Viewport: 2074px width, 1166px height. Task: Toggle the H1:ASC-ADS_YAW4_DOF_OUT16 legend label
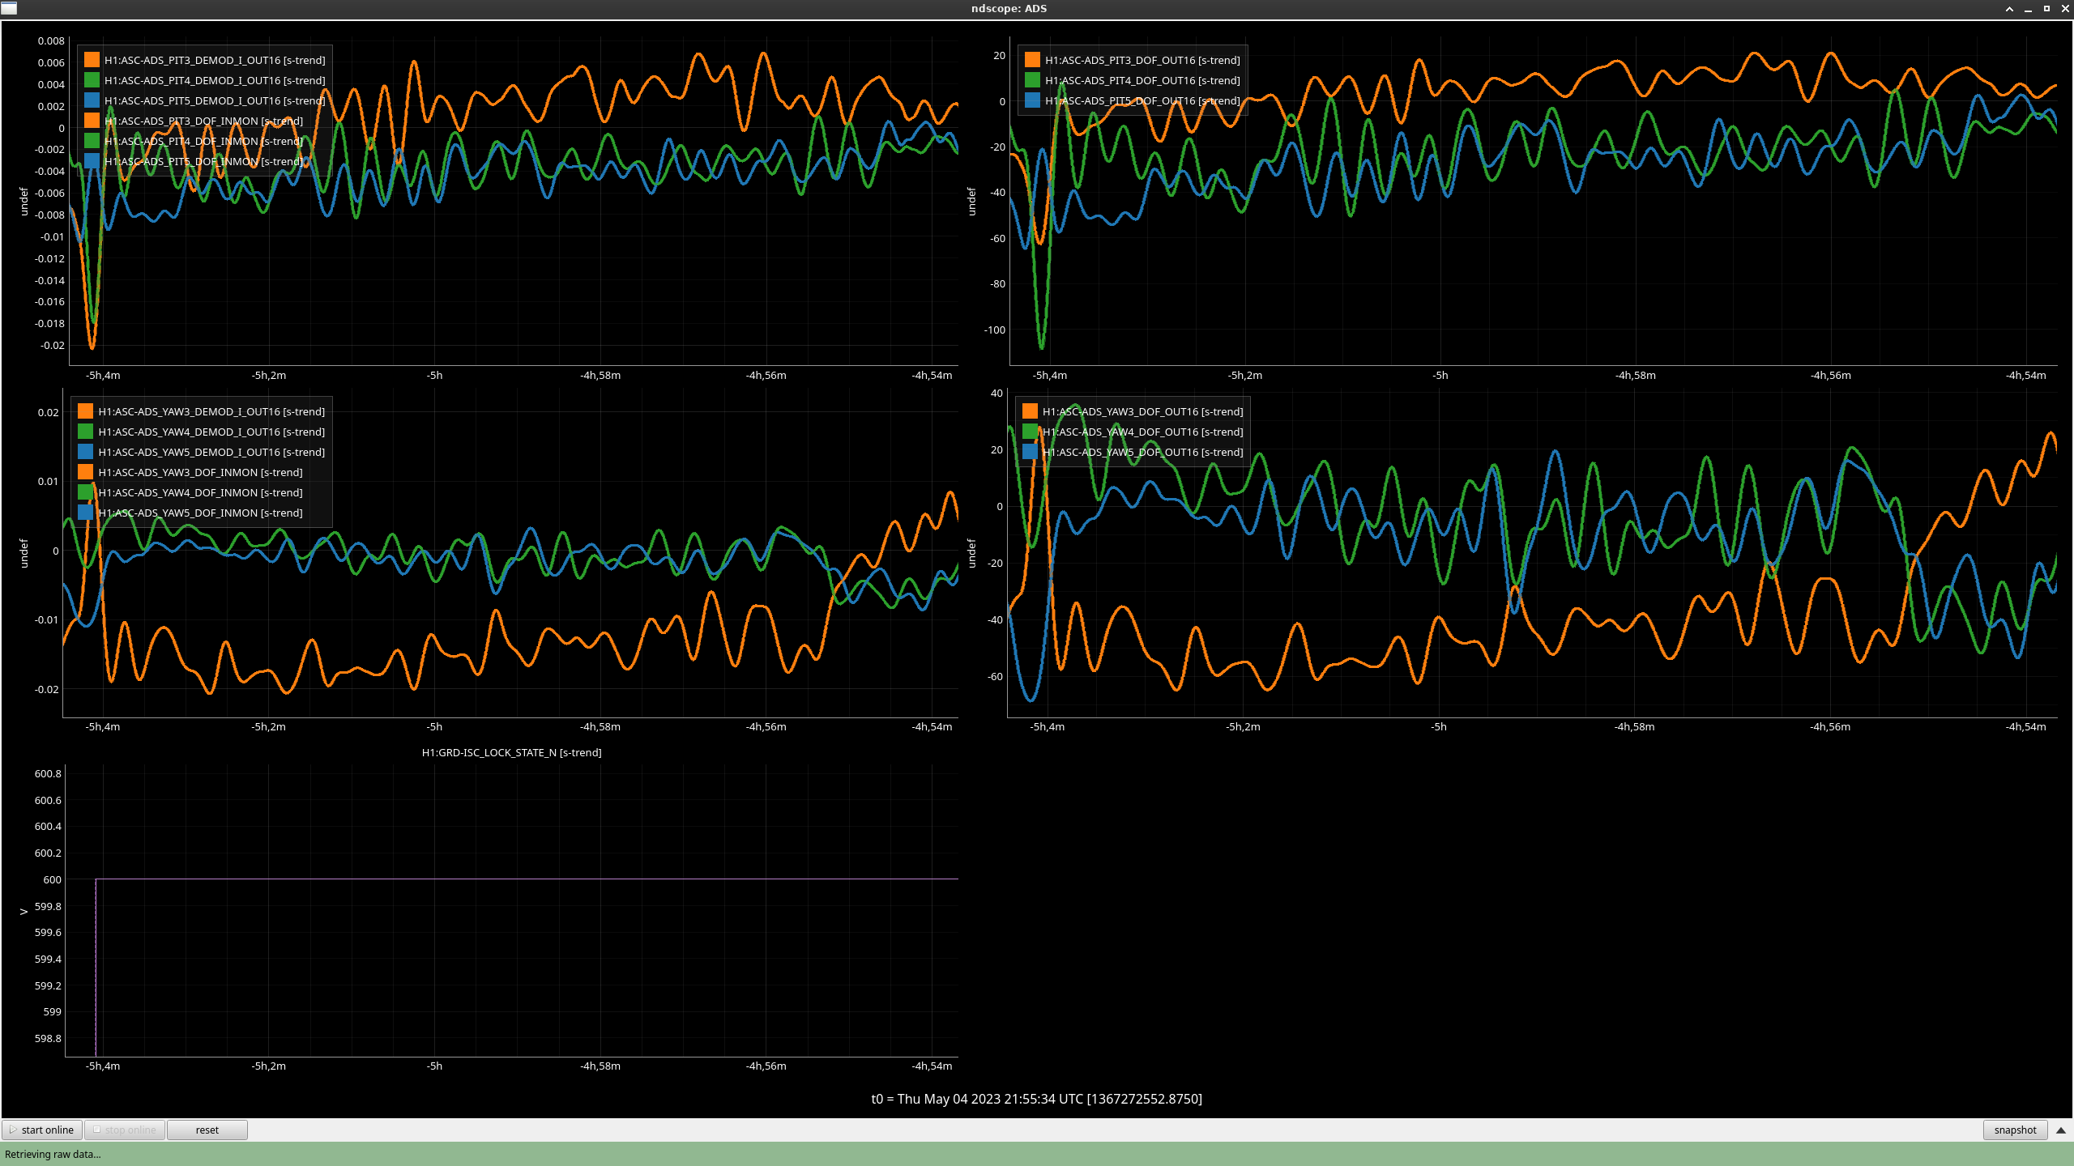pyautogui.click(x=1142, y=432)
